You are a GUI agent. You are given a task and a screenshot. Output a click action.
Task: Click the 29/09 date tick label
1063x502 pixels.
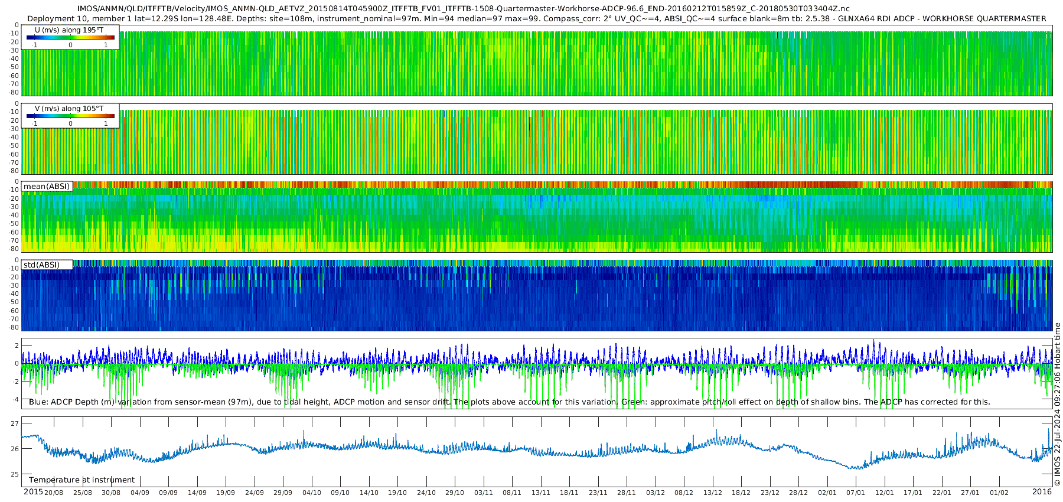pos(283,493)
